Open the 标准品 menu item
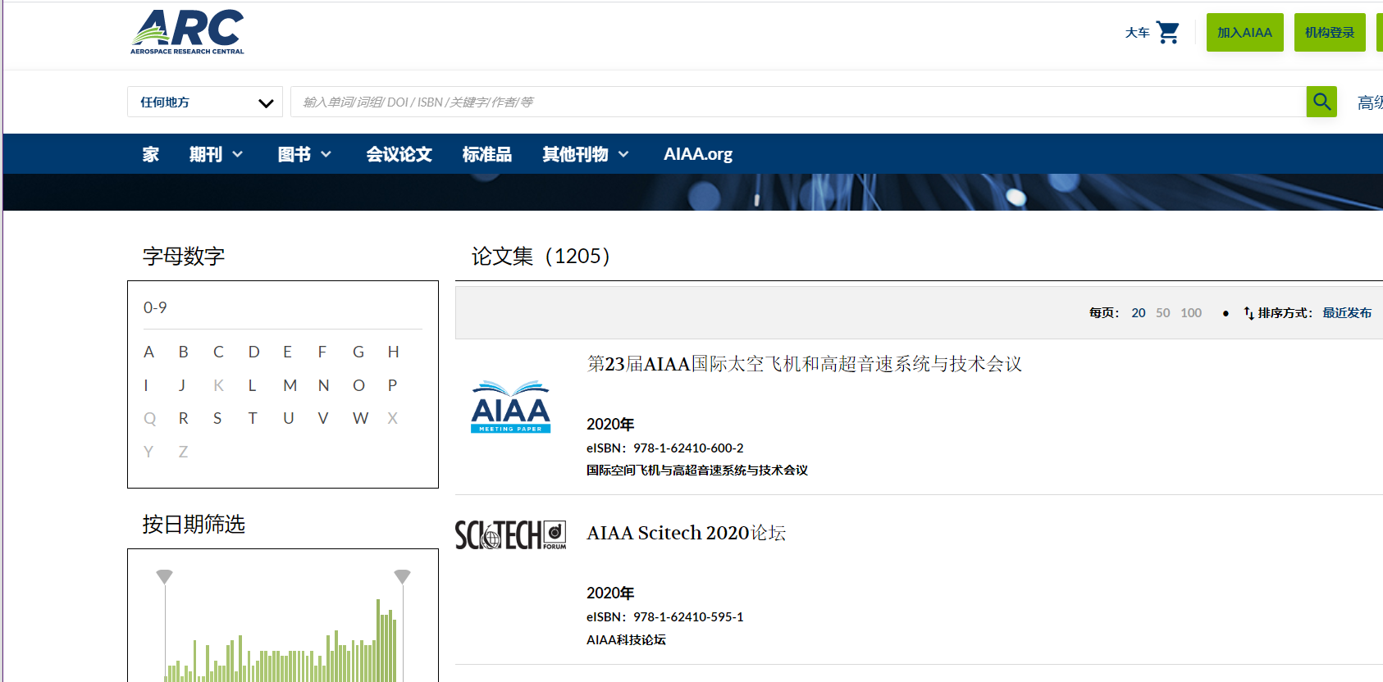The height and width of the screenshot is (682, 1383). [486, 154]
